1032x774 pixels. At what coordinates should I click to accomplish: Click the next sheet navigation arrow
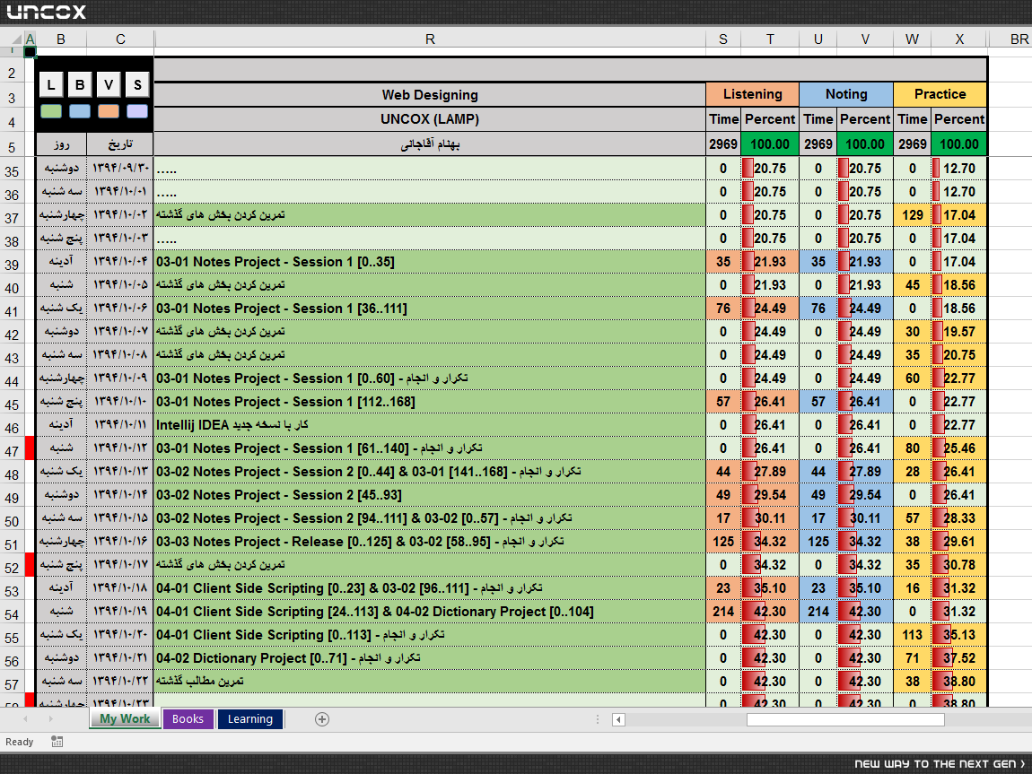coord(50,718)
